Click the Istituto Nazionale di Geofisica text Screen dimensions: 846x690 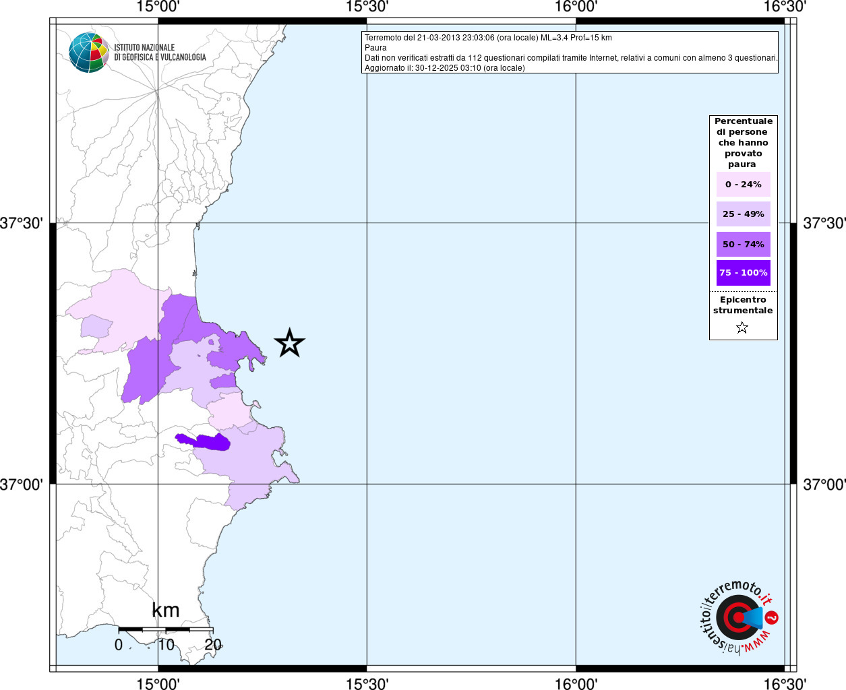coord(160,53)
